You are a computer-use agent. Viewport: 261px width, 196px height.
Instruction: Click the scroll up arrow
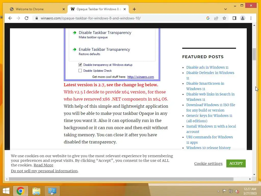254,25
